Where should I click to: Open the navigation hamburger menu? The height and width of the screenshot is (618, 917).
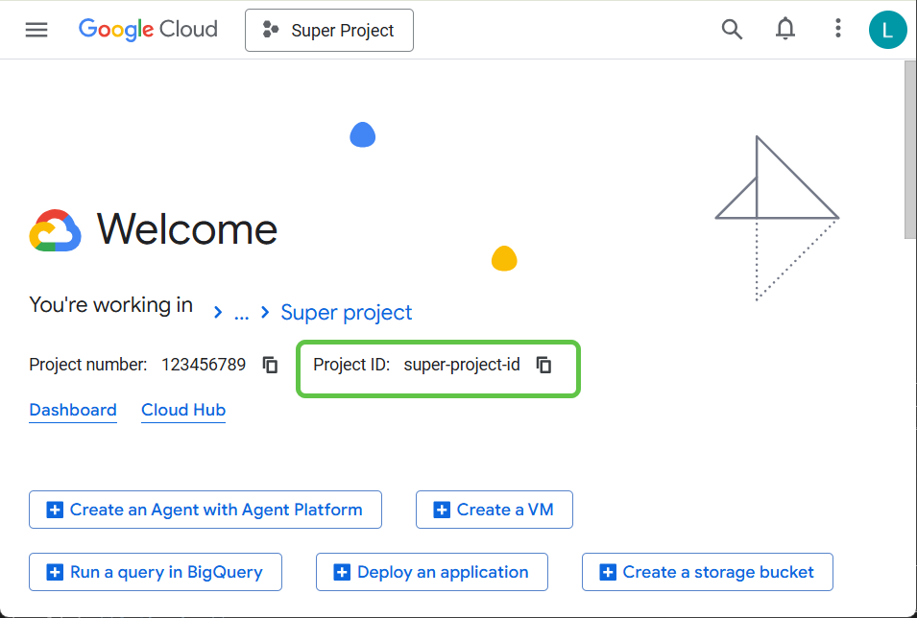coord(36,29)
